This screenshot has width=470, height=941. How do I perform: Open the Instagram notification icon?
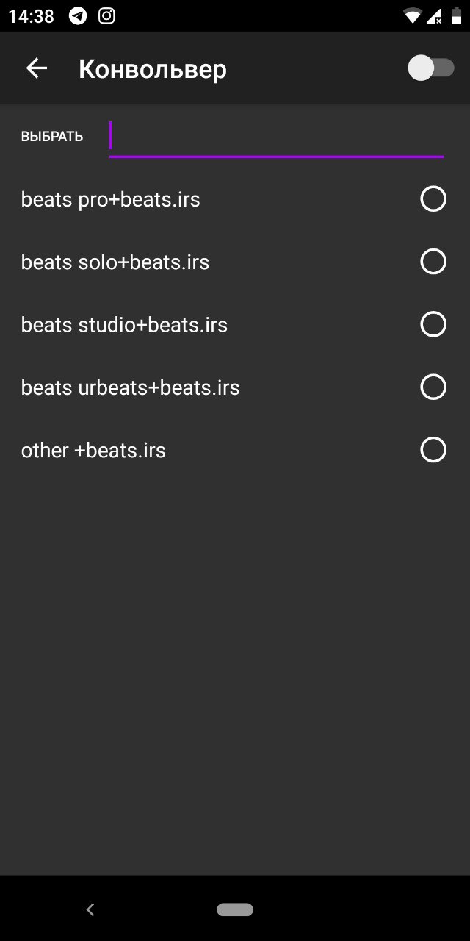(106, 15)
